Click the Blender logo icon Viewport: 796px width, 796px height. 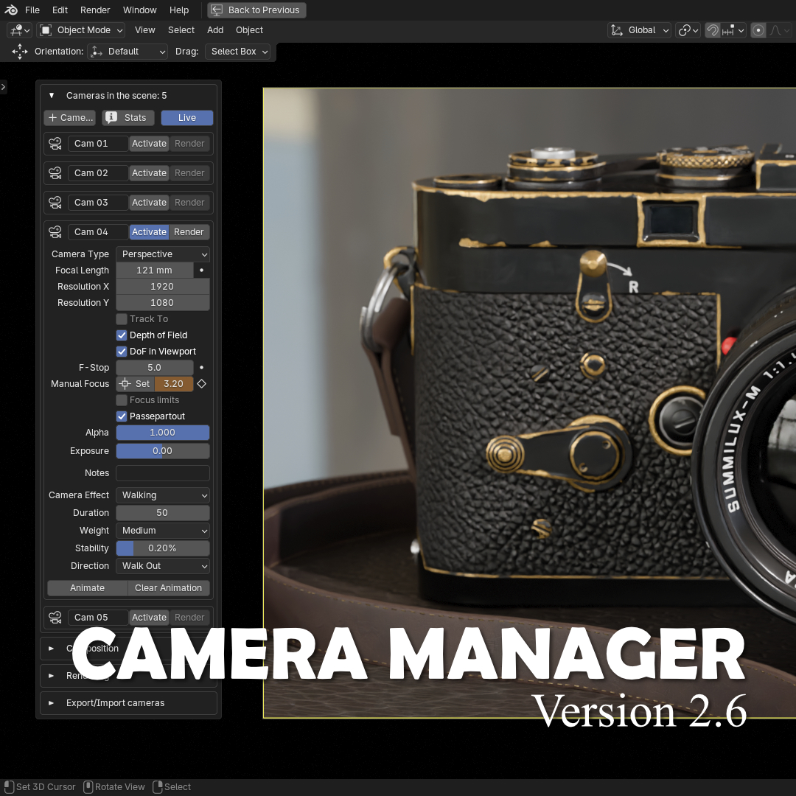click(x=11, y=10)
